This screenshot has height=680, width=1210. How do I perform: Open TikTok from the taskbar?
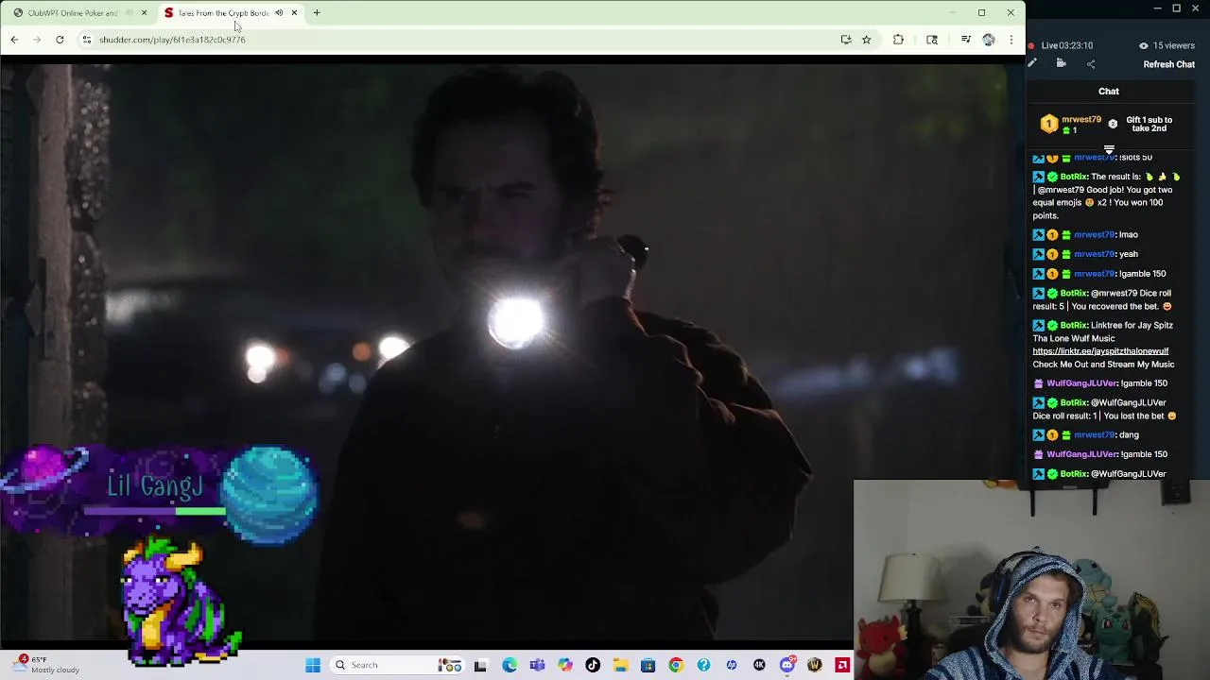click(593, 665)
